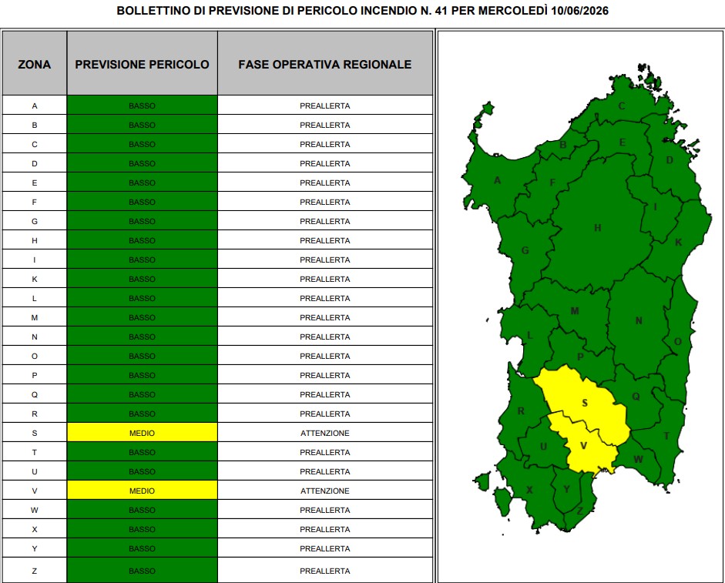Image resolution: width=725 pixels, height=583 pixels.
Task: Click zone Q region on the map
Action: (636, 397)
